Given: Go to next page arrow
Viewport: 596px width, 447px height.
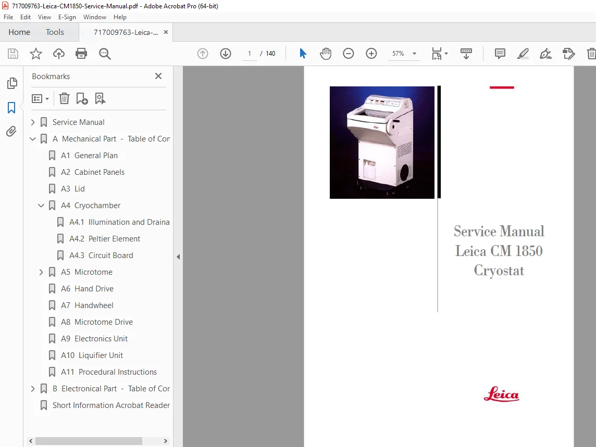Looking at the screenshot, I should point(226,54).
